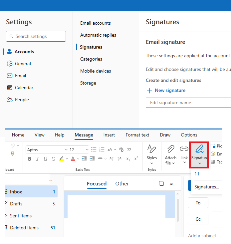Open Signatures... menu entry

[207, 187]
